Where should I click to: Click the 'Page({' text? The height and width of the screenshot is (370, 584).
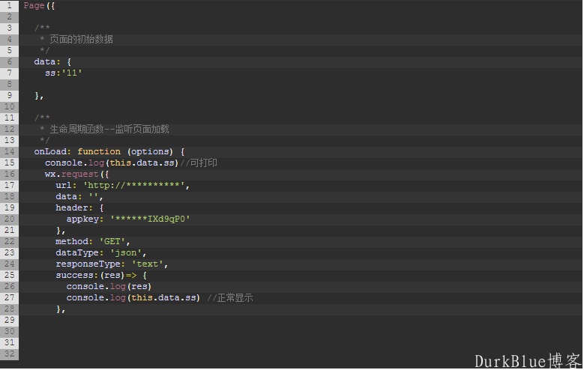point(39,5)
